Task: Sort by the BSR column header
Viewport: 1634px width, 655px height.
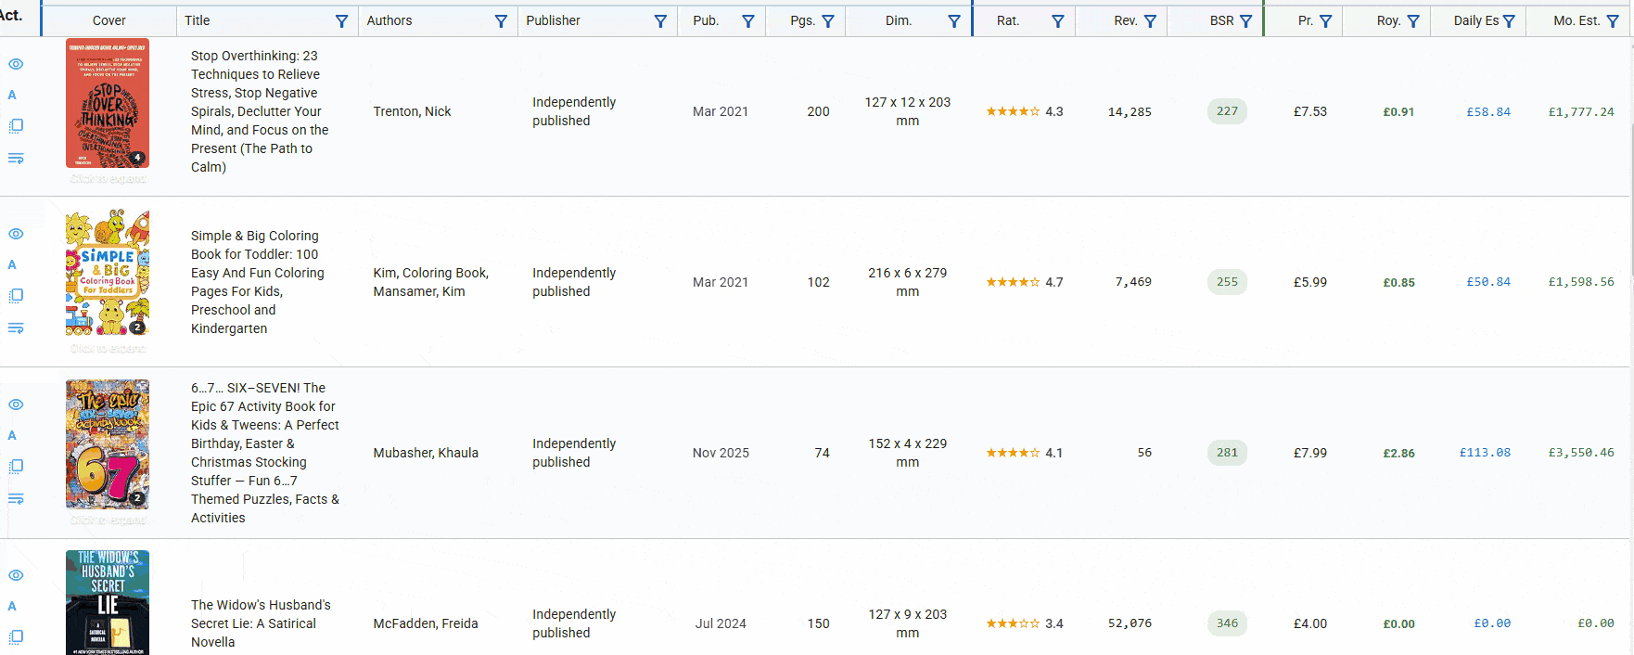Action: pyautogui.click(x=1221, y=20)
